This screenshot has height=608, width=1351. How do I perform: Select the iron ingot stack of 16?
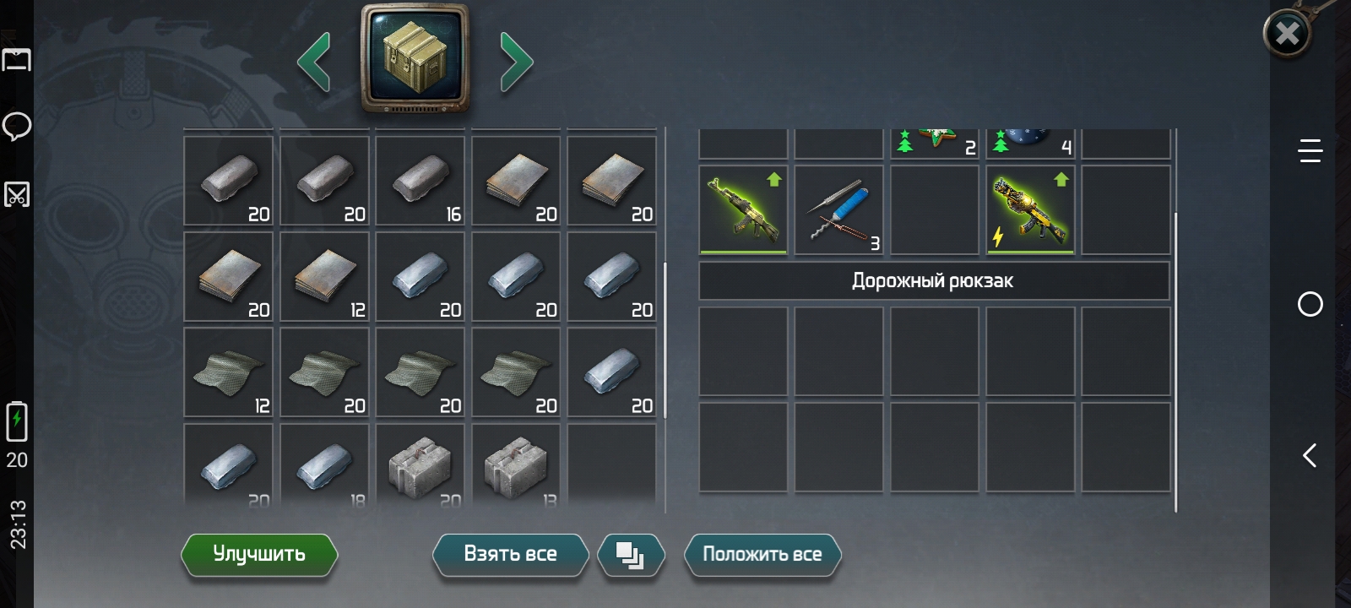click(420, 181)
